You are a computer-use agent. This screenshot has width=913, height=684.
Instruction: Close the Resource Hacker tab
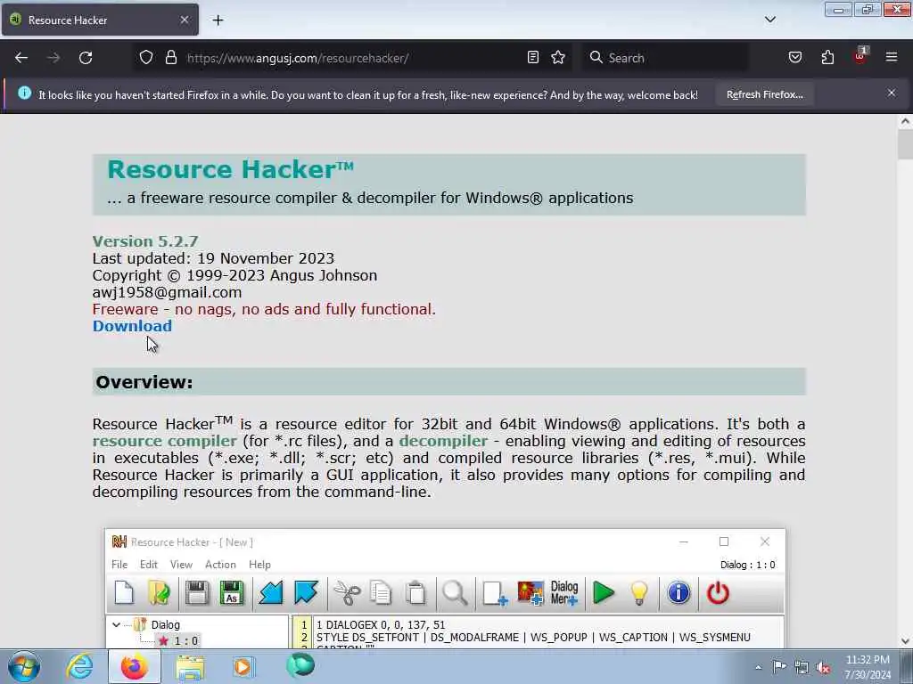click(184, 20)
